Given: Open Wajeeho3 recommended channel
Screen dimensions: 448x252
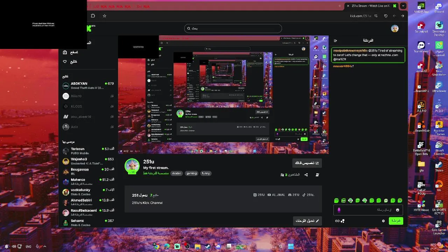Looking at the screenshot, I should pos(88,161).
